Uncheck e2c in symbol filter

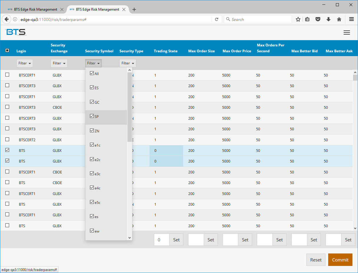(92, 159)
